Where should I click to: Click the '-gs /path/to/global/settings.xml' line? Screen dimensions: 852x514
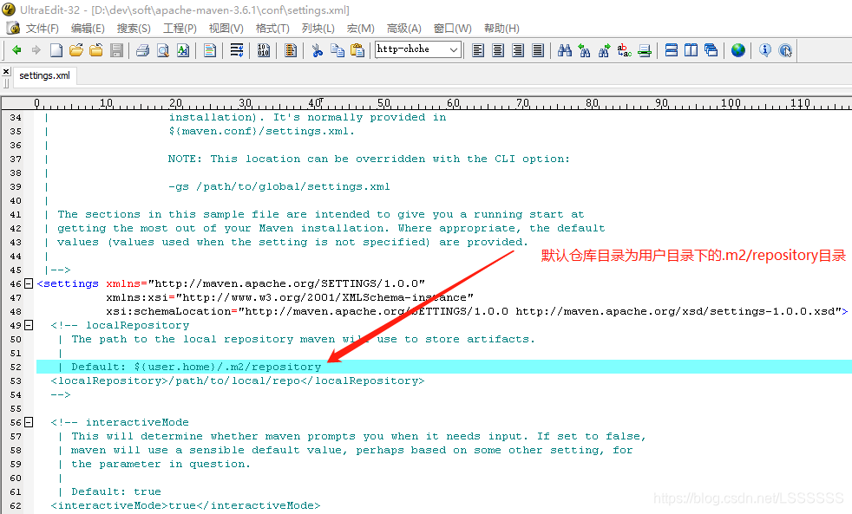pos(279,186)
